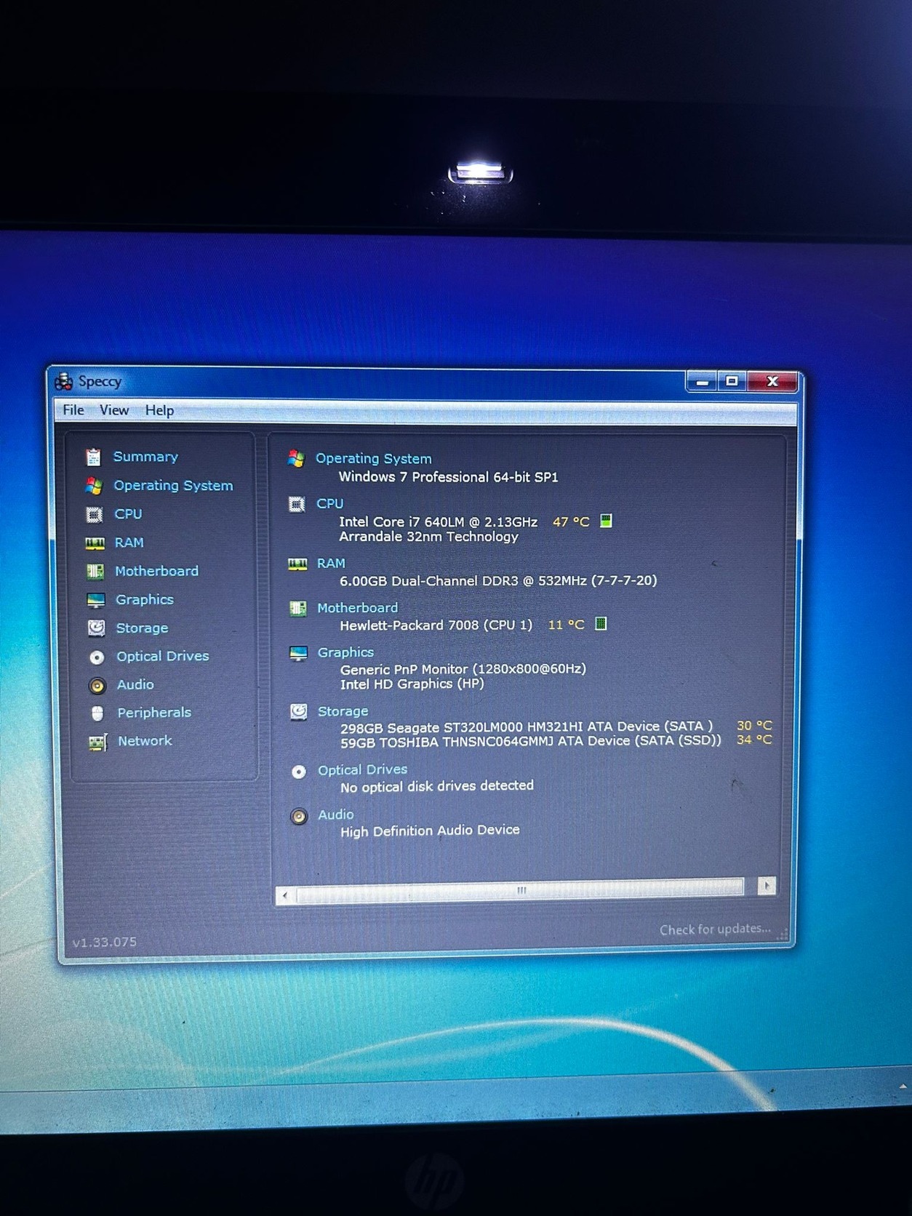Open the Summary section icon in sidebar
The width and height of the screenshot is (912, 1216).
[x=93, y=457]
